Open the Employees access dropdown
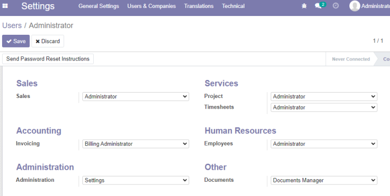 point(324,144)
